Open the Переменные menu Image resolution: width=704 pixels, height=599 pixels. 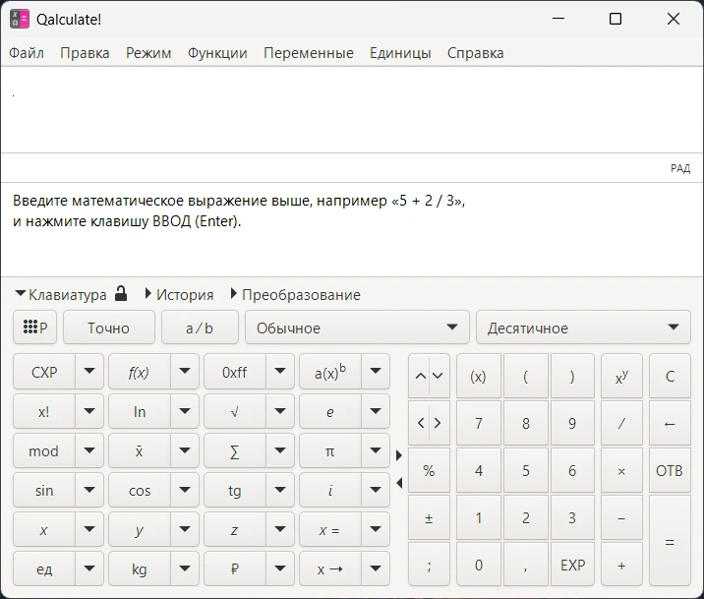[309, 53]
